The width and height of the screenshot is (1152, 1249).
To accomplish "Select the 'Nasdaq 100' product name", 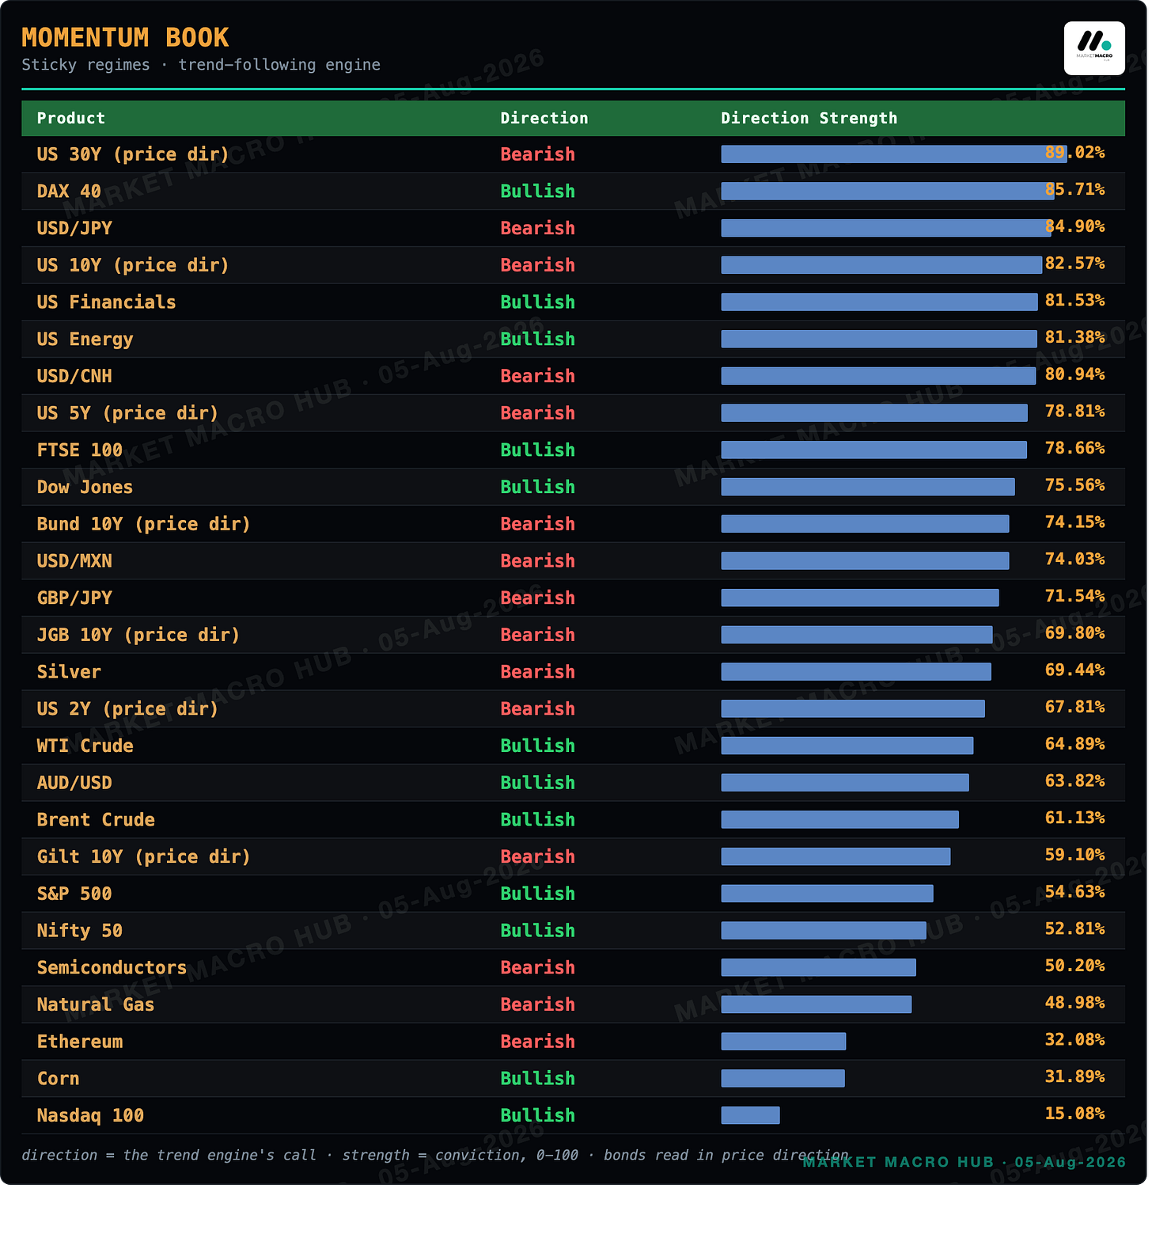I will pyautogui.click(x=90, y=1116).
